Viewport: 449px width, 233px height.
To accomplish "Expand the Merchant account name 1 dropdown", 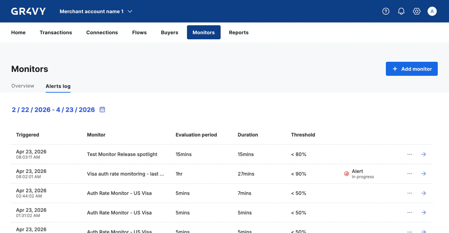I will click(x=96, y=11).
